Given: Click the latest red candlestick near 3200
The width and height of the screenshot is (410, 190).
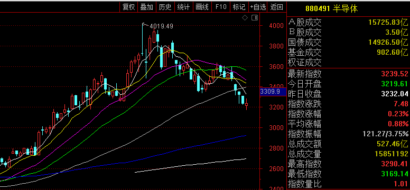Looking at the screenshot, I should click(246, 105).
